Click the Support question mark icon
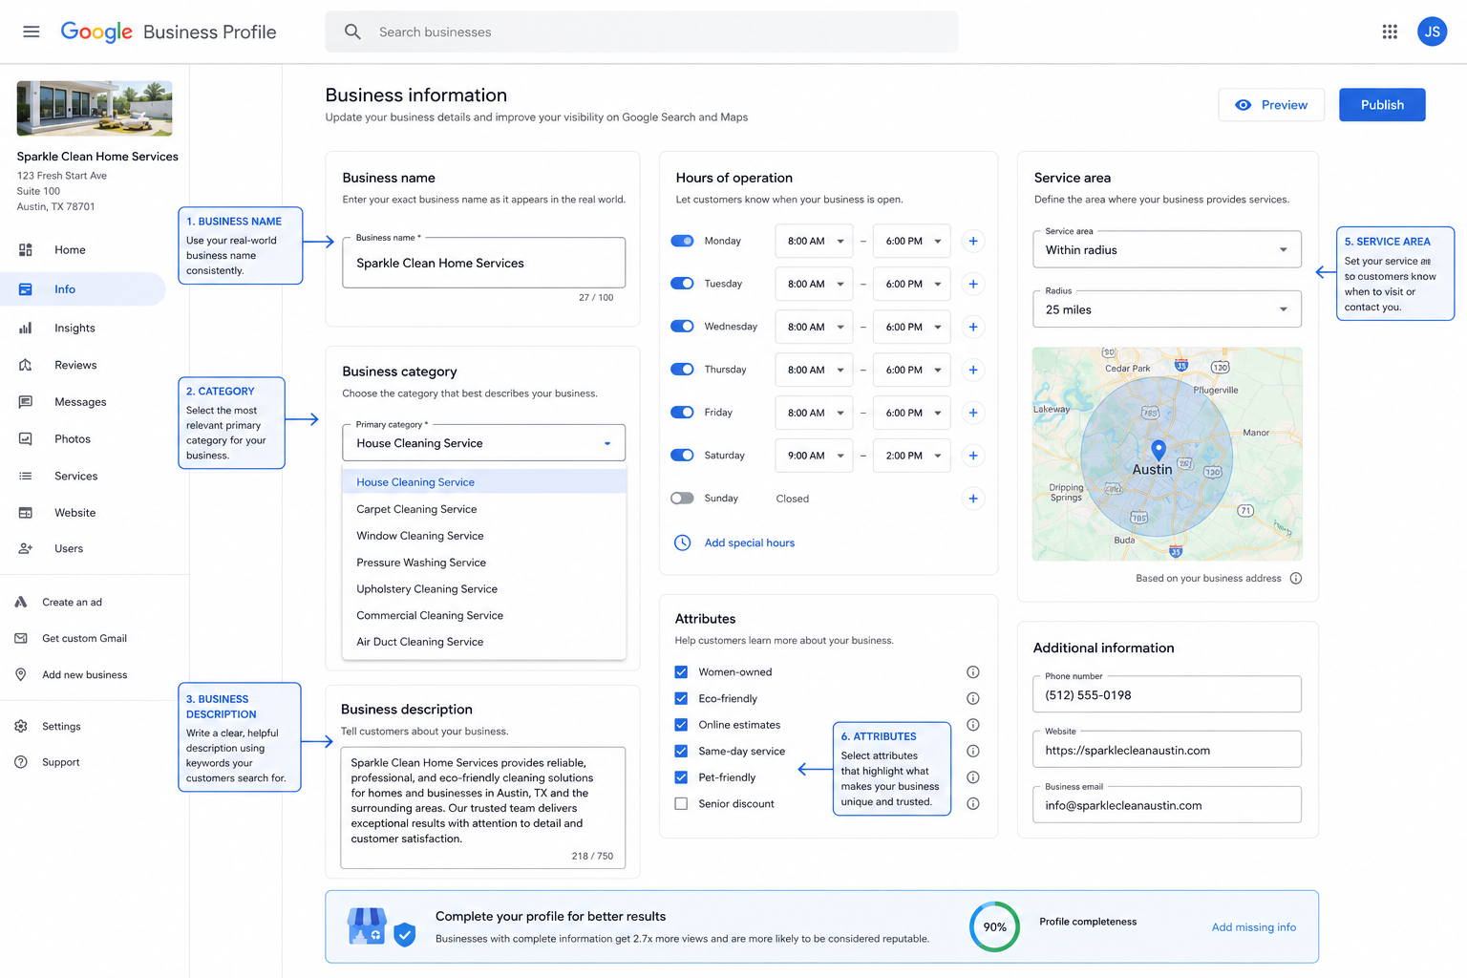Viewport: 1467px width, 978px height. [21, 762]
